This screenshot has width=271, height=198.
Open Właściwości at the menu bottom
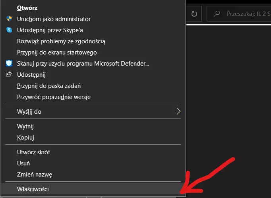point(33,189)
